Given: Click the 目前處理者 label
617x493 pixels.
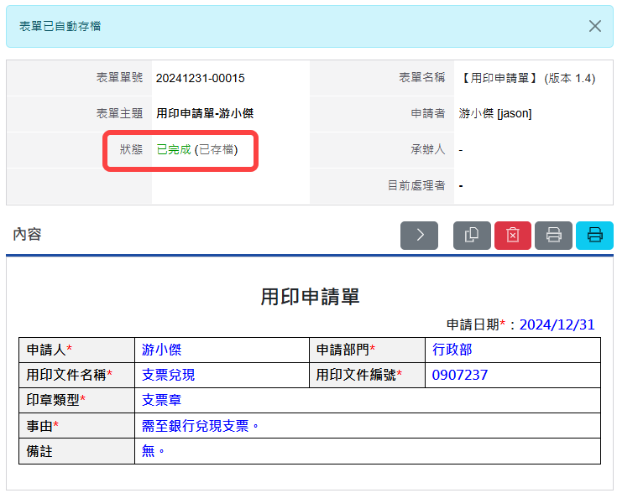Looking at the screenshot, I should click(416, 185).
